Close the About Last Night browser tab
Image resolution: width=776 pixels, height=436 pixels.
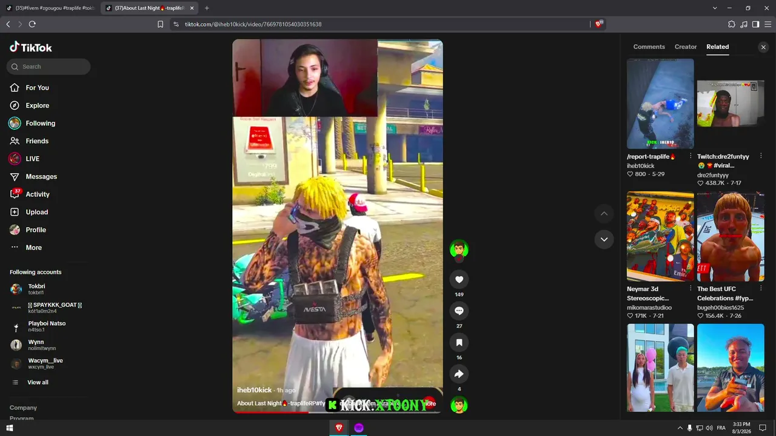click(x=192, y=8)
